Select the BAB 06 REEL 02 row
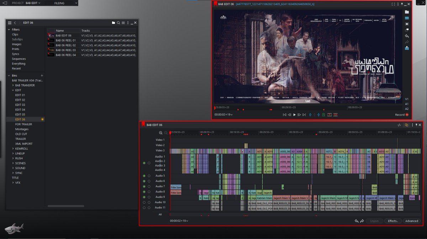The height and width of the screenshot is (239, 427). 91,45
